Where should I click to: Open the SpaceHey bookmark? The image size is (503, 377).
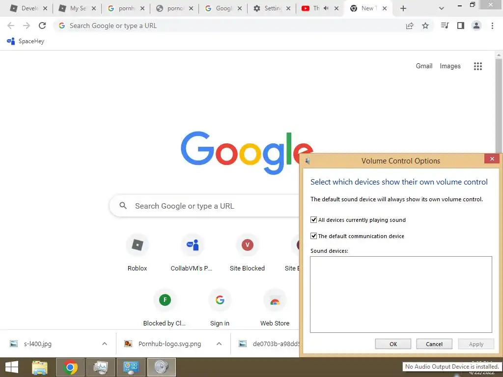click(x=26, y=41)
